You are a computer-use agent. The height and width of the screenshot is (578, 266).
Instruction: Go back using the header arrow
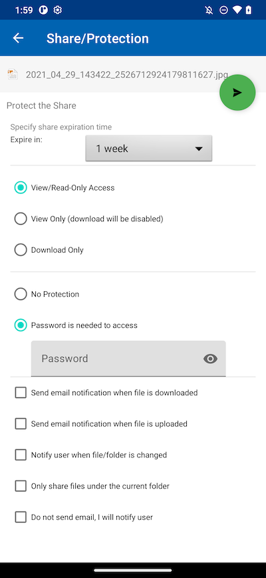[x=18, y=38]
